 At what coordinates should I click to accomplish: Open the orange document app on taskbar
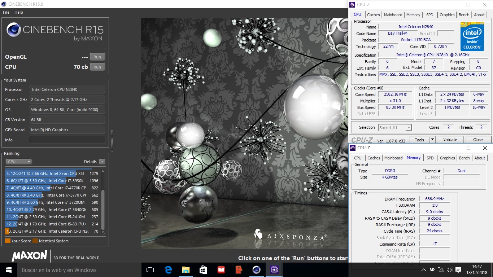(239, 270)
